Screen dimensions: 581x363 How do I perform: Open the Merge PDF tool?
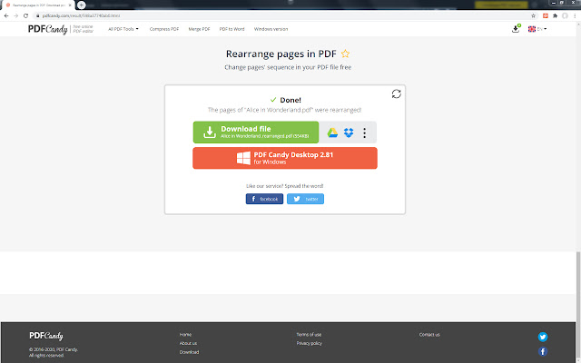tap(199, 29)
